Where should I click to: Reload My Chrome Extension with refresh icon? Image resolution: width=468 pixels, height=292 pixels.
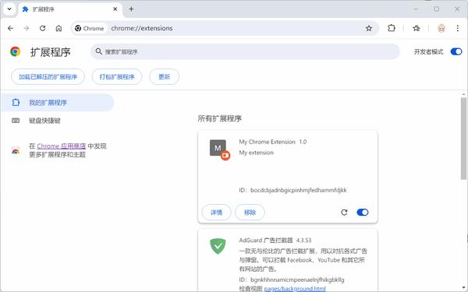[x=344, y=213]
